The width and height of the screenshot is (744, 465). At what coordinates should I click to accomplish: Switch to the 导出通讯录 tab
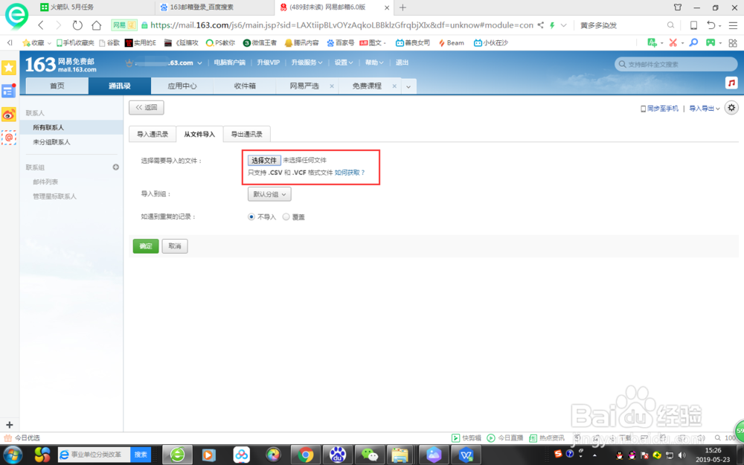pos(246,135)
